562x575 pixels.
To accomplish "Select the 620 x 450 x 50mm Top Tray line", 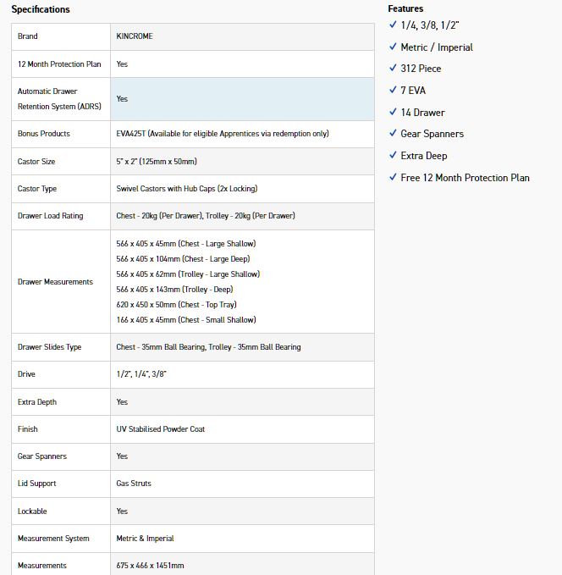I will (x=178, y=305).
